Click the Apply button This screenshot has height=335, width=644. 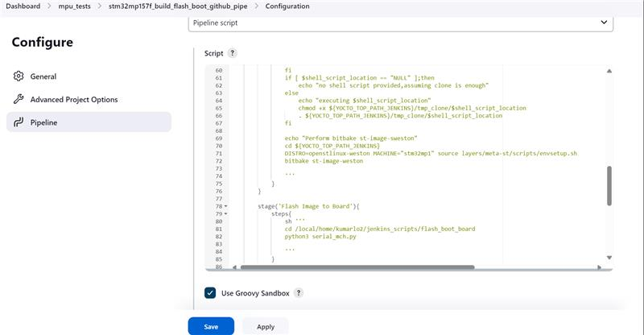(266, 326)
